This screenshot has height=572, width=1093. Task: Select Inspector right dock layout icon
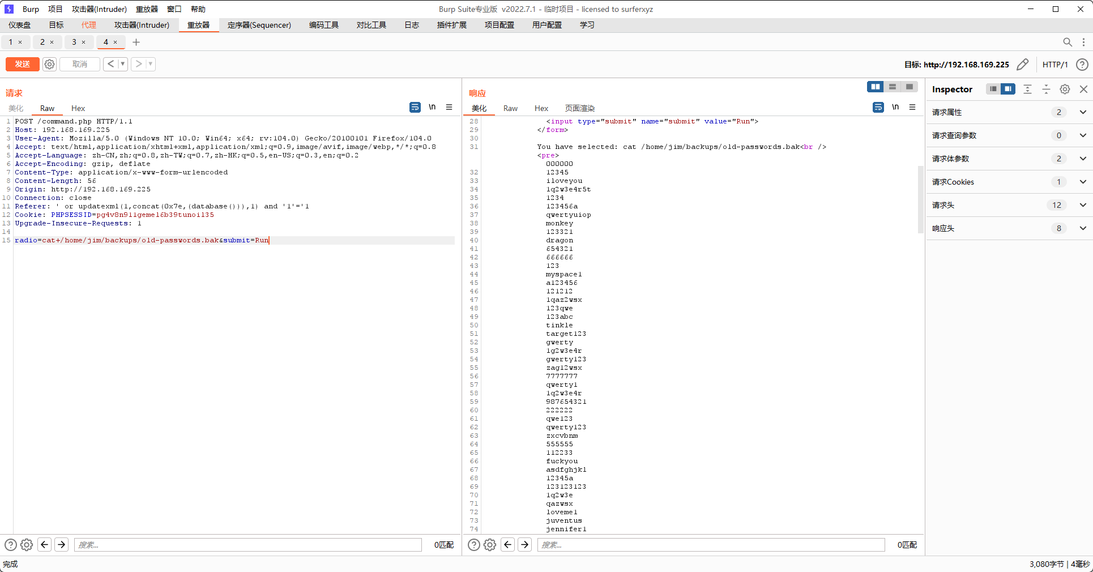[1008, 89]
